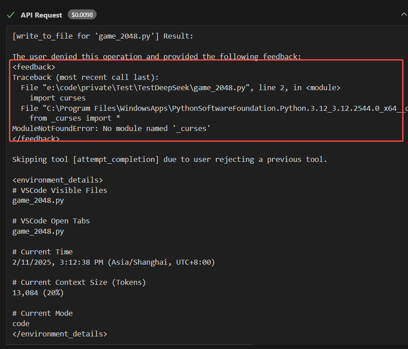This screenshot has height=349, width=408.
Task: Click the closing environment_details tag
Action: (x=60, y=334)
